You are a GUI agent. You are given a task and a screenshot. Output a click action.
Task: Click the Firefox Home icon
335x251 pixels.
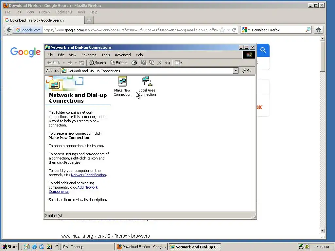tap(319, 30)
